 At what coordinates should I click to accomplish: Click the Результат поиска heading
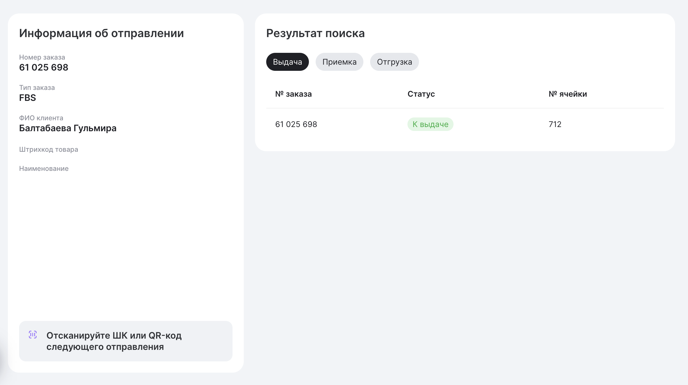(x=315, y=33)
